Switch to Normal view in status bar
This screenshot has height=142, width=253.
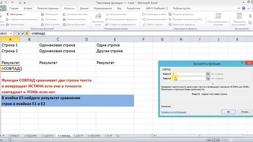click(x=209, y=140)
